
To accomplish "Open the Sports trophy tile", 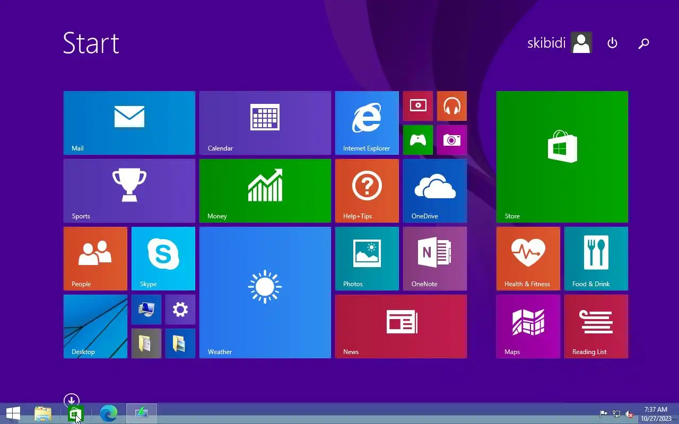I will click(129, 191).
